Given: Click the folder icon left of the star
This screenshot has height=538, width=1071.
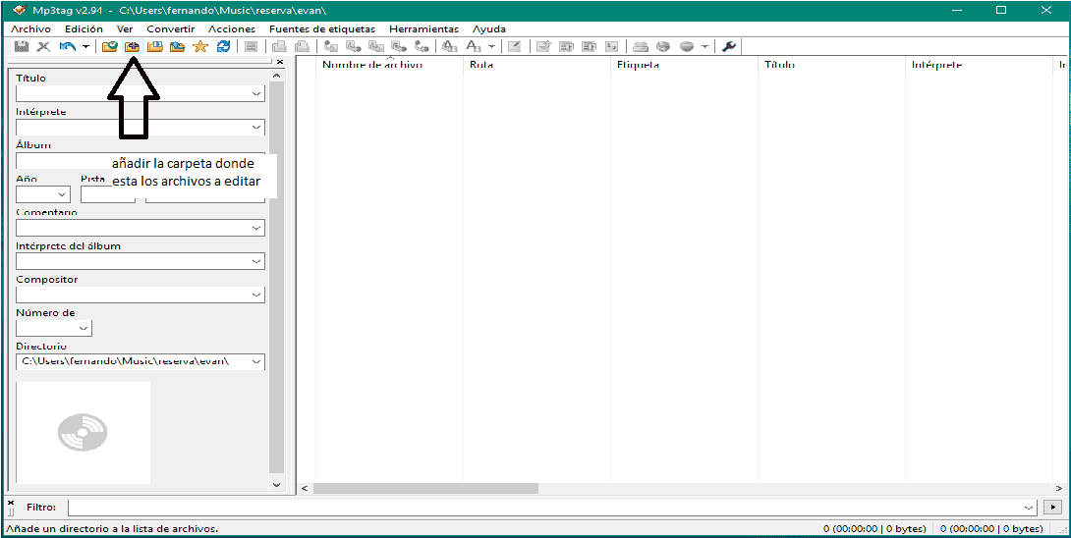Looking at the screenshot, I should 178,46.
